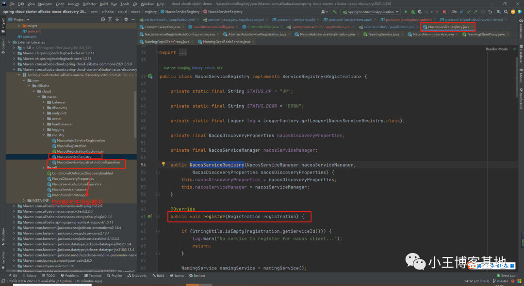Click the caret position 54:32 in status bar
524x286 pixels.
coord(476,281)
